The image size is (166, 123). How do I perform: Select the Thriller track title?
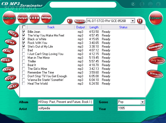[x=32, y=61]
